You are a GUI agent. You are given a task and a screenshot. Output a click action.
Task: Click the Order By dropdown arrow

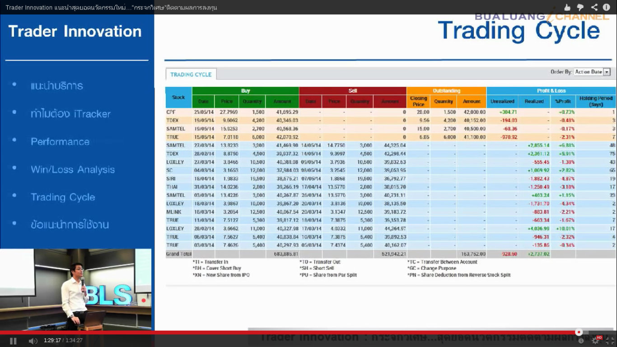[607, 72]
